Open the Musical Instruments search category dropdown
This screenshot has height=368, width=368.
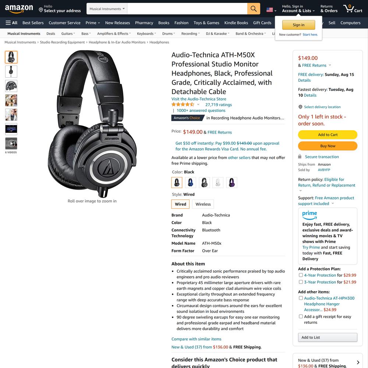click(x=107, y=9)
